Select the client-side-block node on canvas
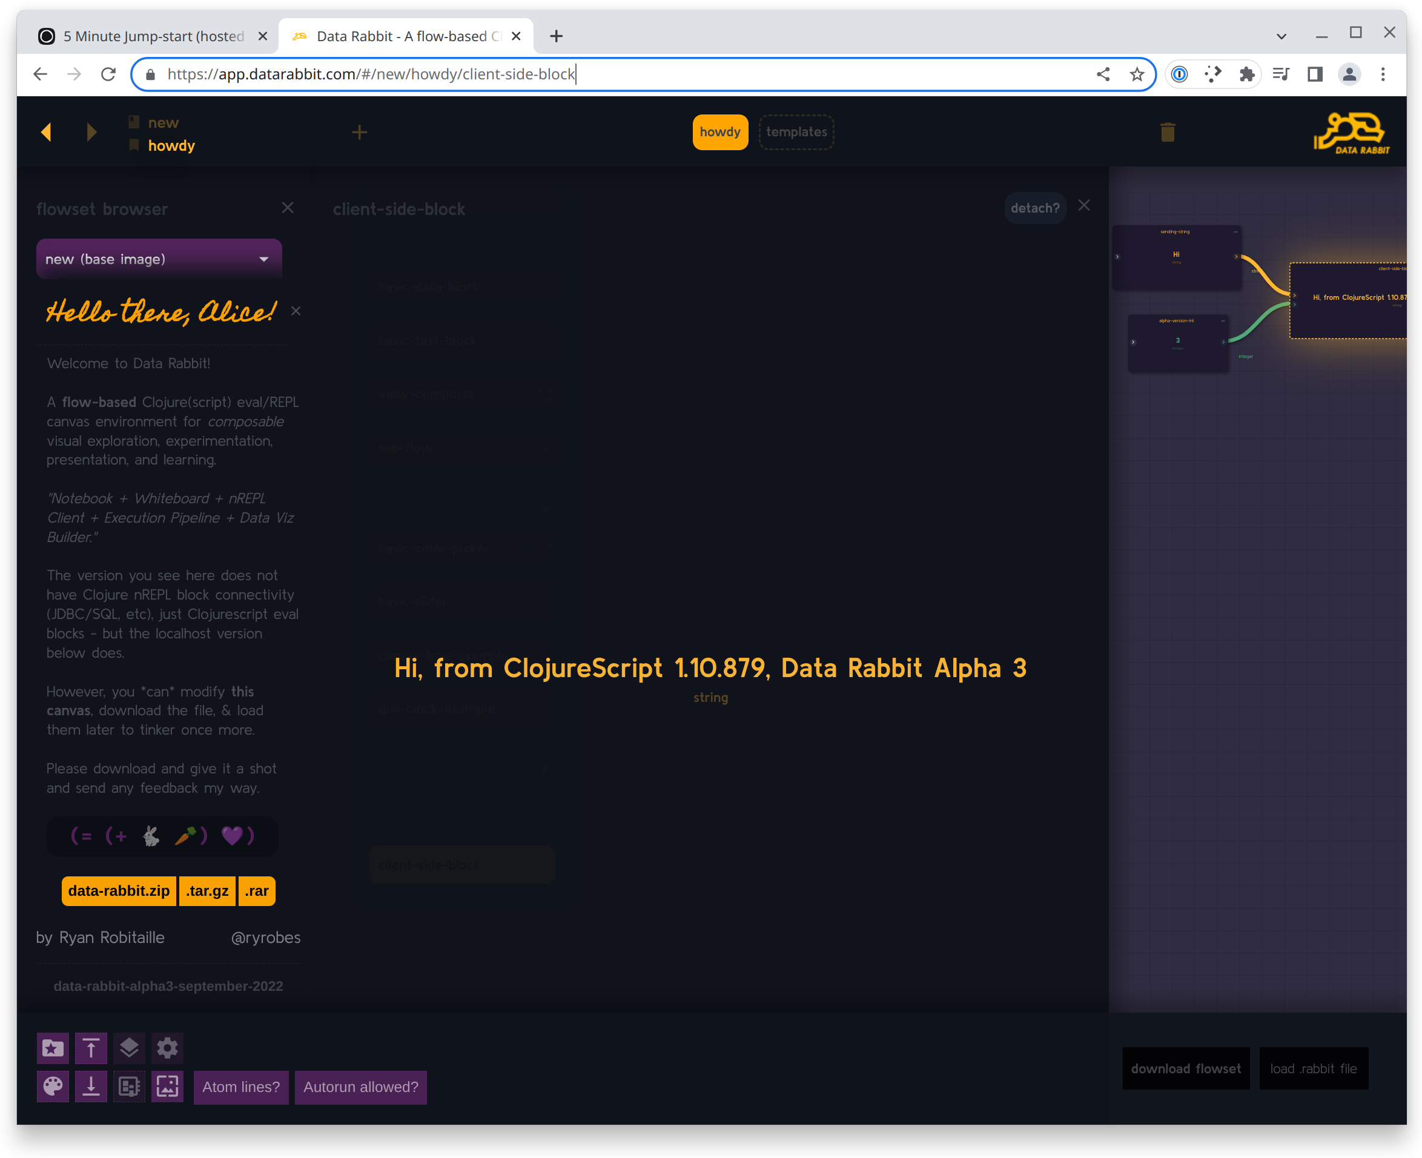The image size is (1422, 1158). pyautogui.click(x=1348, y=301)
